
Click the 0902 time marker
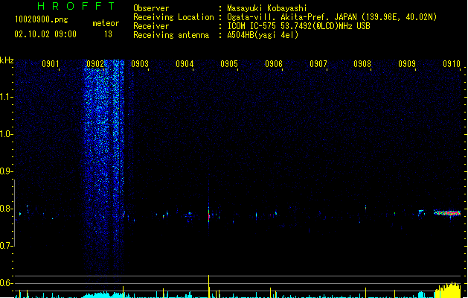tap(95, 64)
